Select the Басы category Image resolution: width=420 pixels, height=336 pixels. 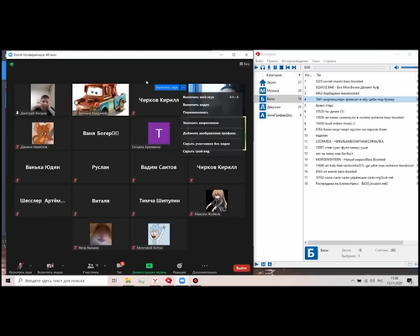tap(280, 99)
